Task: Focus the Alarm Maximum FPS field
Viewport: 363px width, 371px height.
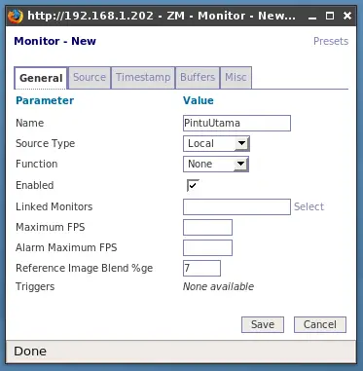Action: pos(207,247)
